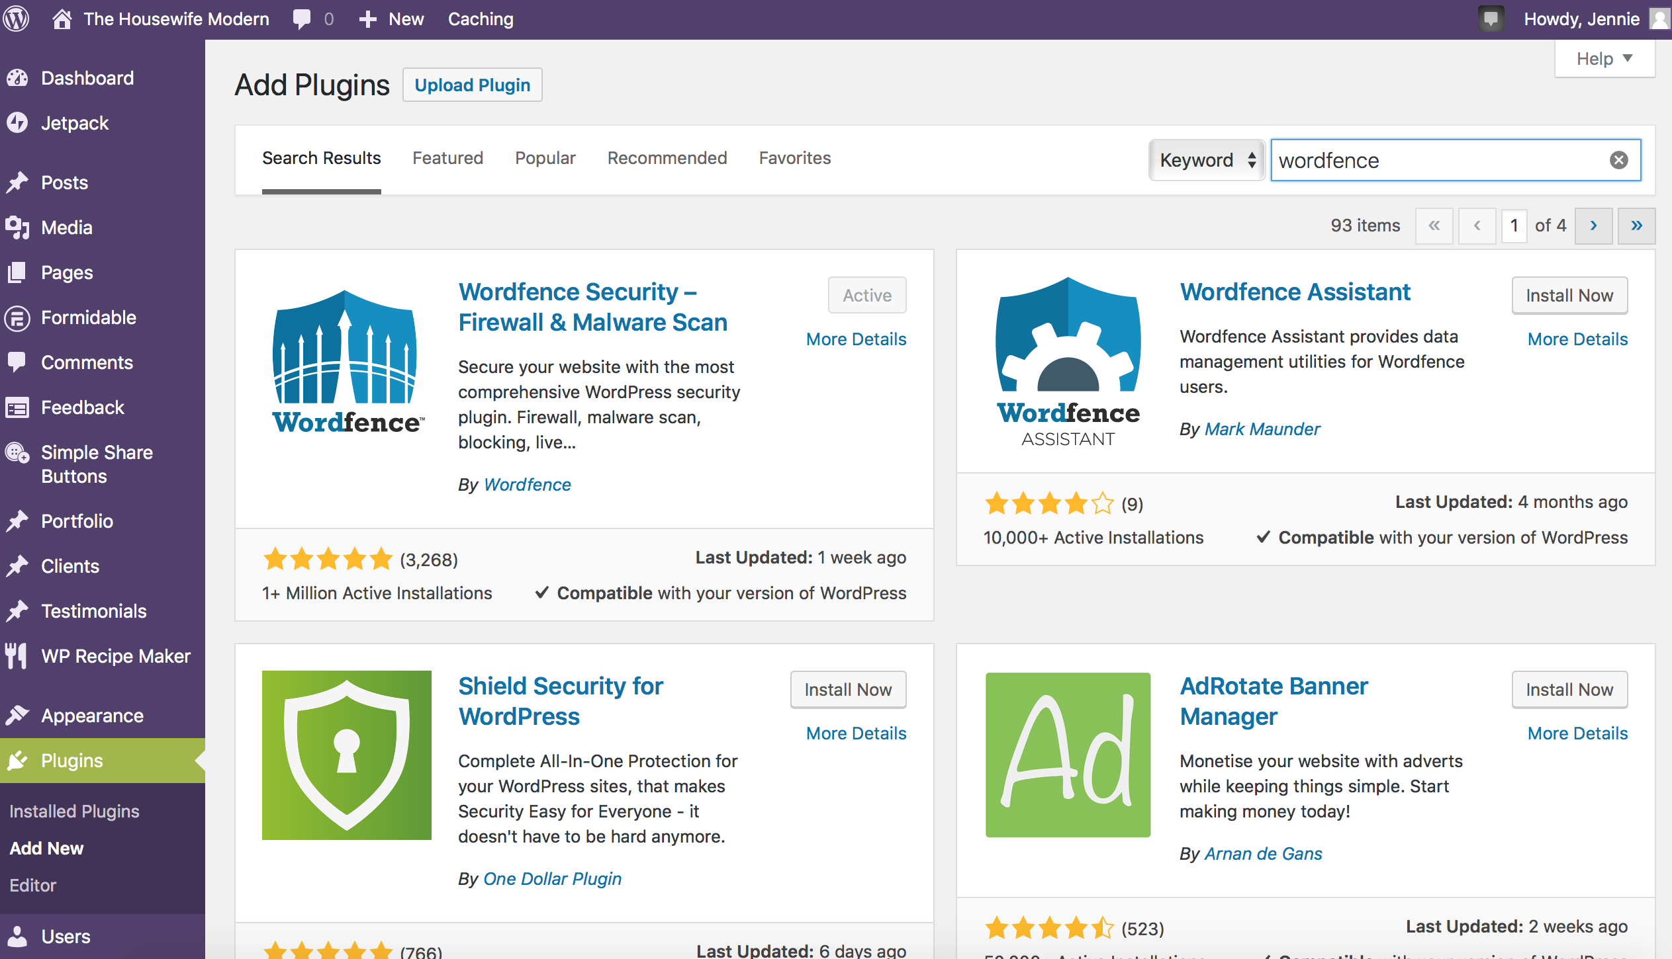Image resolution: width=1672 pixels, height=959 pixels.
Task: Open the Caching menu in admin bar
Action: (481, 19)
